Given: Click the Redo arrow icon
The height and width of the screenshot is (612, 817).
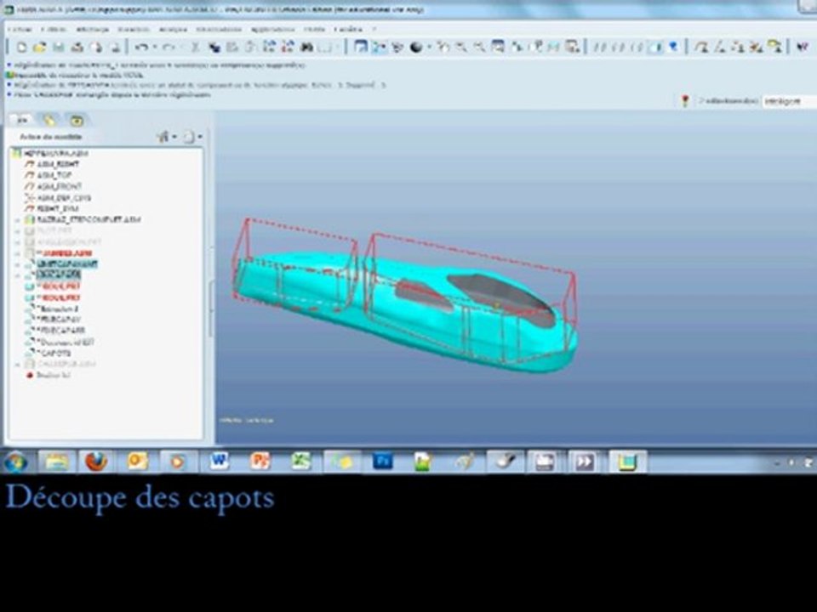Looking at the screenshot, I should coord(168,48).
